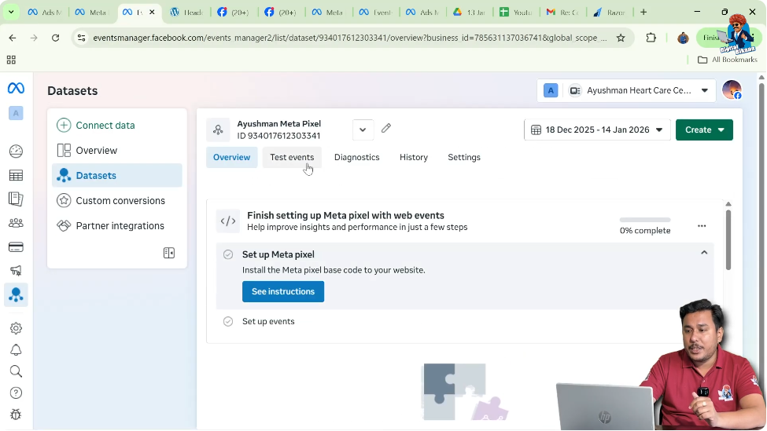Click the See instructions button
This screenshot has height=431, width=767.
pos(282,291)
